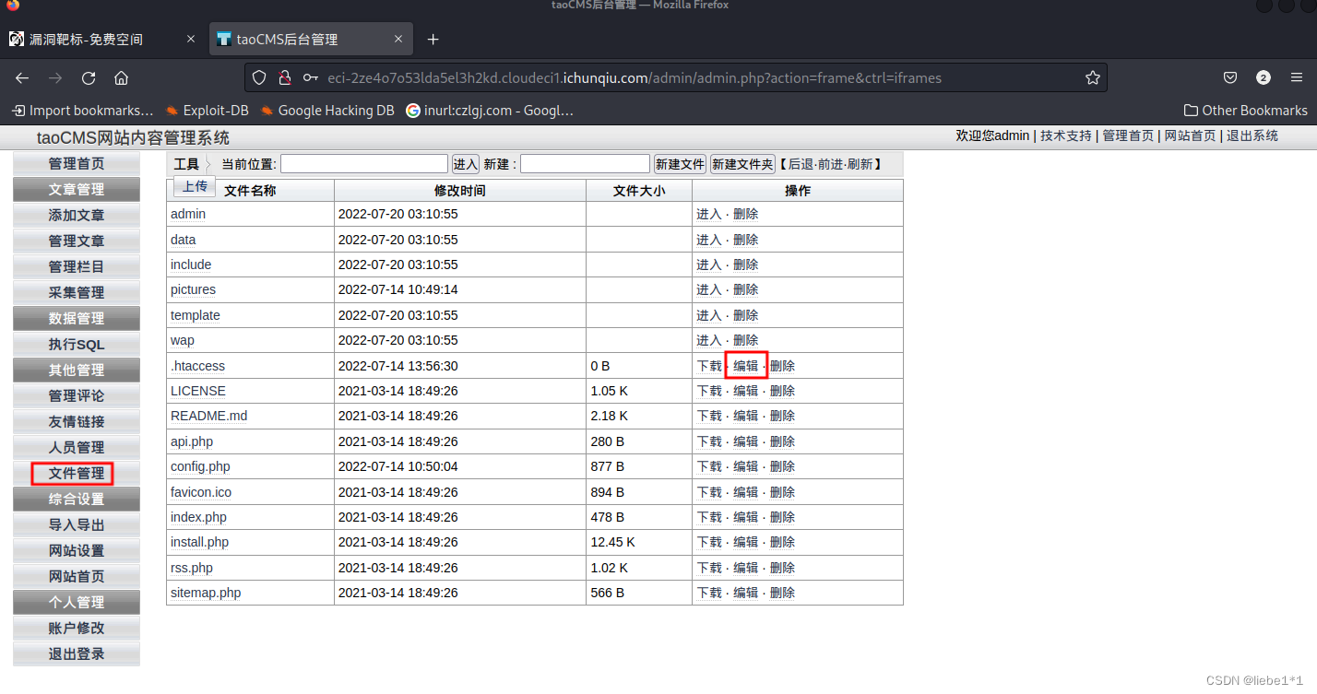Click the insecure connection padlock icon
Image resolution: width=1317 pixels, height=694 pixels.
[x=285, y=78]
